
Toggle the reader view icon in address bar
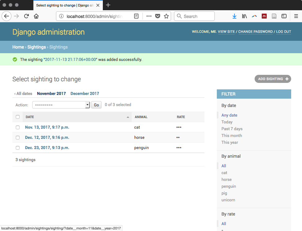point(136,16)
